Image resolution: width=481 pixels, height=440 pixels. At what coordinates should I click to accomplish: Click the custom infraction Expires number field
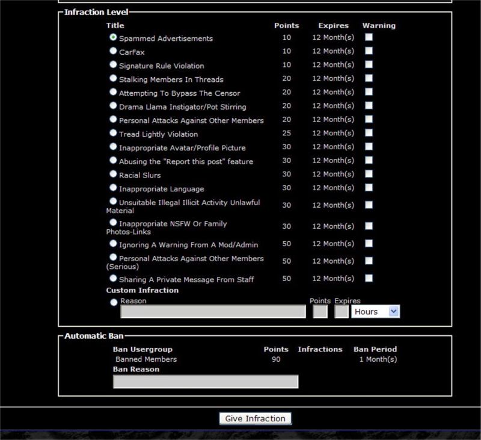coord(341,312)
